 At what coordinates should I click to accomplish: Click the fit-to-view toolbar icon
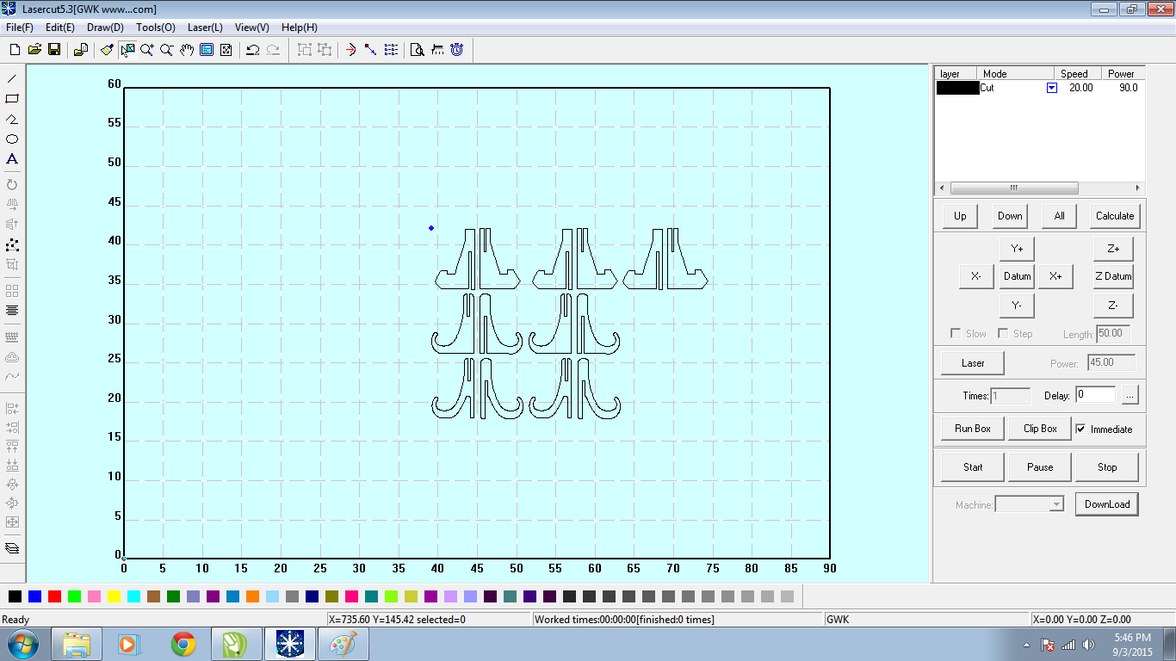click(x=226, y=50)
